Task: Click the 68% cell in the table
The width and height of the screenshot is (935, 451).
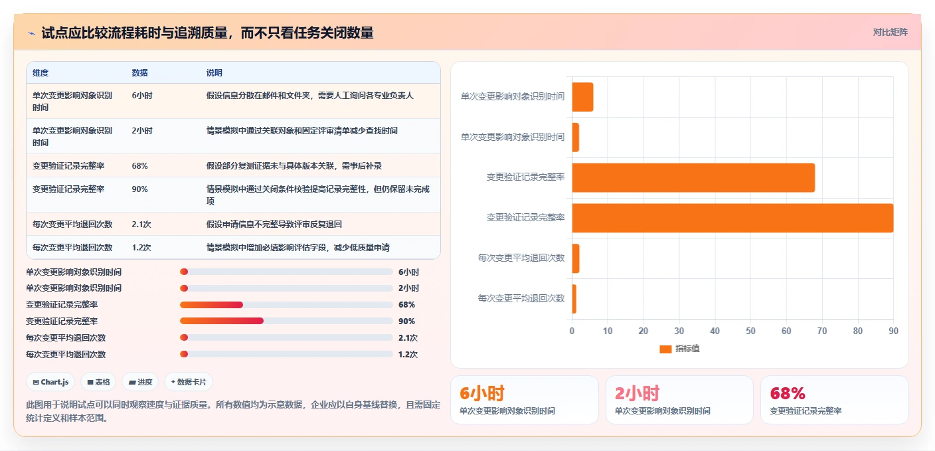Action: (140, 166)
